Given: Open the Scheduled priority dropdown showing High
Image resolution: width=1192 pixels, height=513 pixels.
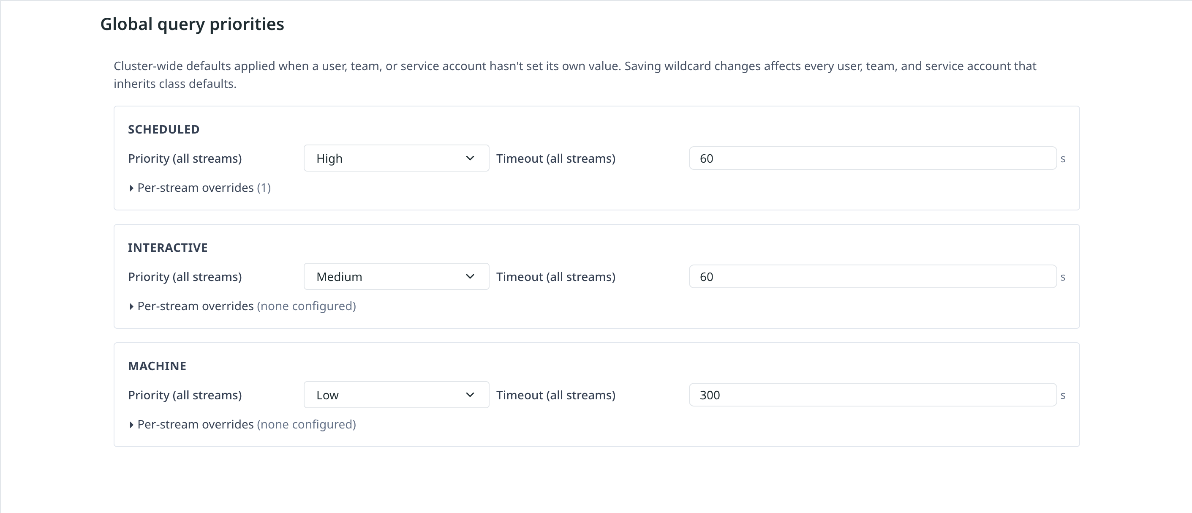Looking at the screenshot, I should pyautogui.click(x=396, y=158).
